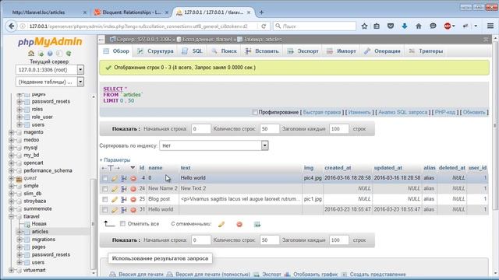The height and width of the screenshot is (280, 499).
Task: Sort results by created_at column header
Action: click(338, 168)
